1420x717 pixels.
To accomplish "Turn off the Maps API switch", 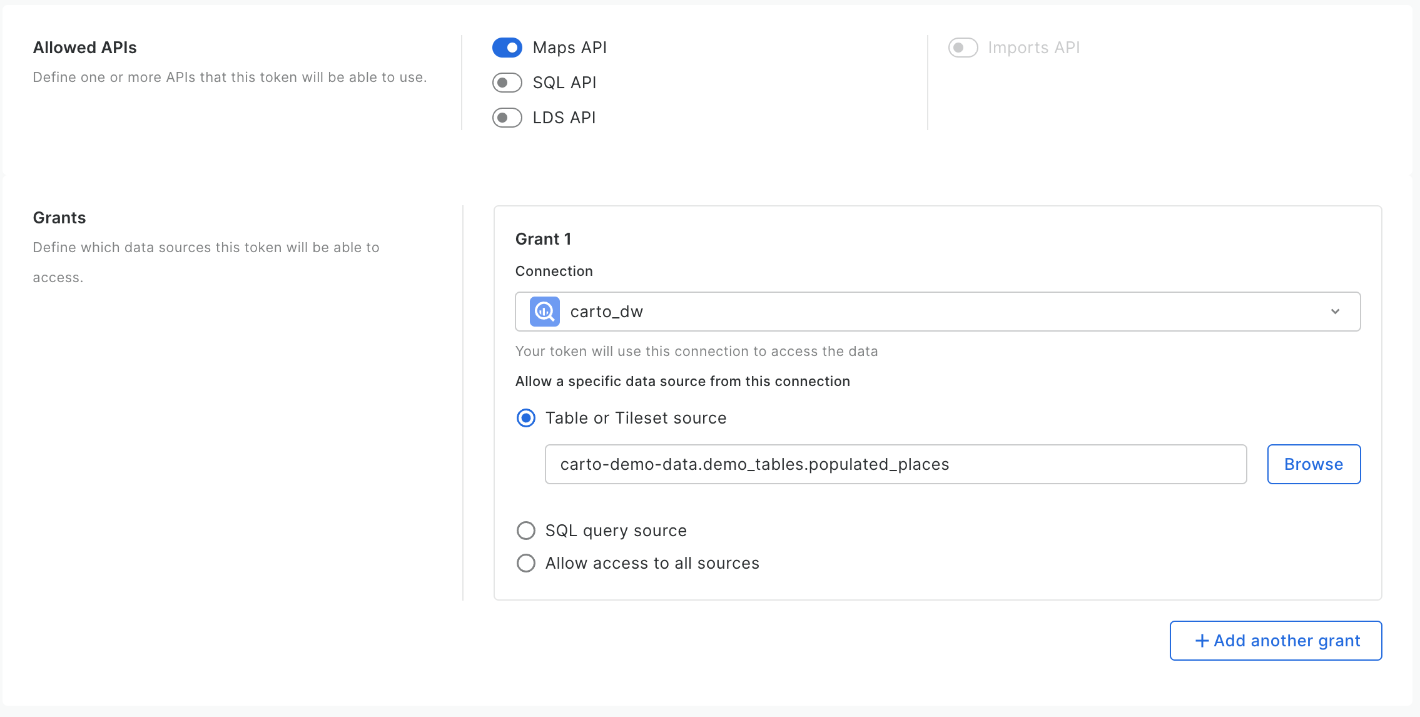I will pos(507,48).
